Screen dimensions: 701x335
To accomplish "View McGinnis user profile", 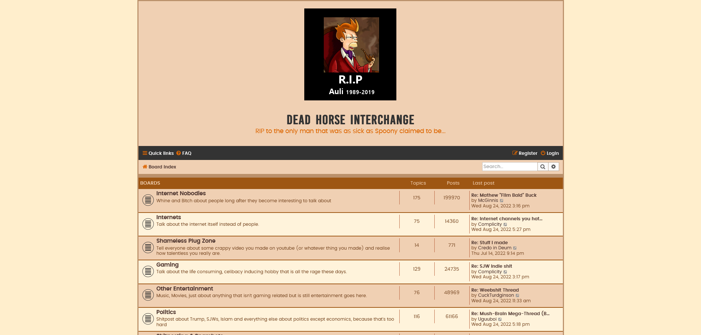I will pos(488,200).
